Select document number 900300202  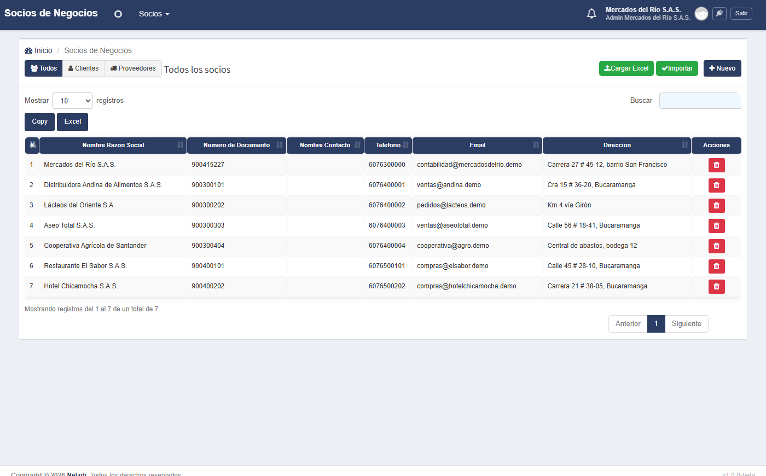pos(208,205)
